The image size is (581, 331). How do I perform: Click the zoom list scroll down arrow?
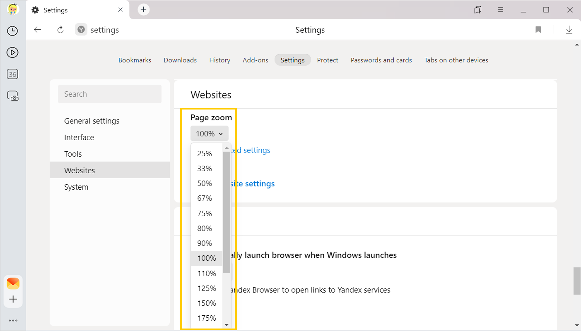click(x=227, y=325)
